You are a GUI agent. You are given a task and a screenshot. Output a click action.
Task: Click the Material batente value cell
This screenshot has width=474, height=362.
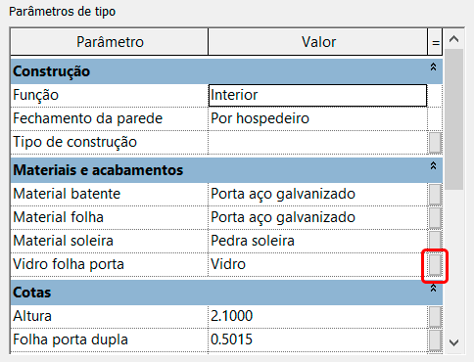coord(317,194)
